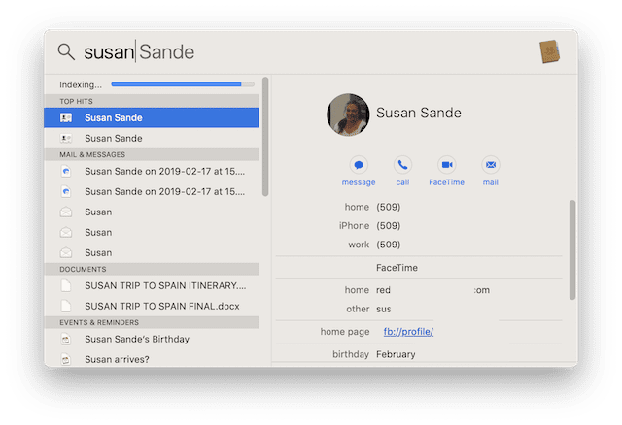Click the Indexing progress bar

coord(182,84)
